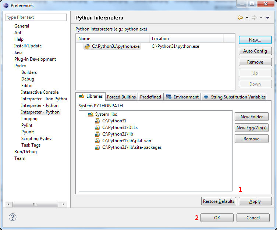Confirm with the OK button
Viewport: 277px width, 230px height.
click(217, 218)
